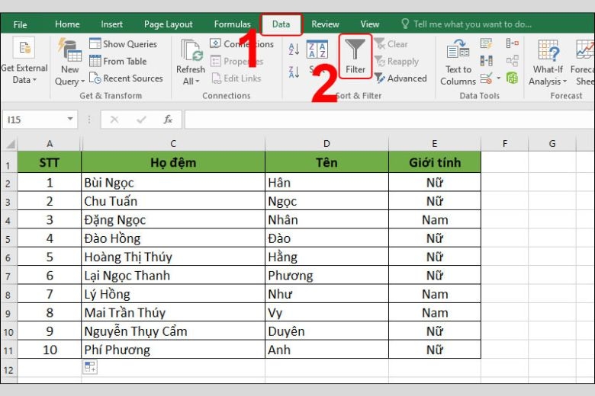Screen dimensions: 595x396
Task: Switch to the Formulas tab
Action: pyautogui.click(x=232, y=24)
